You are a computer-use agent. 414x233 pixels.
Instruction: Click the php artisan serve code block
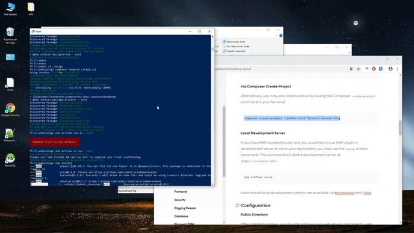click(309, 177)
